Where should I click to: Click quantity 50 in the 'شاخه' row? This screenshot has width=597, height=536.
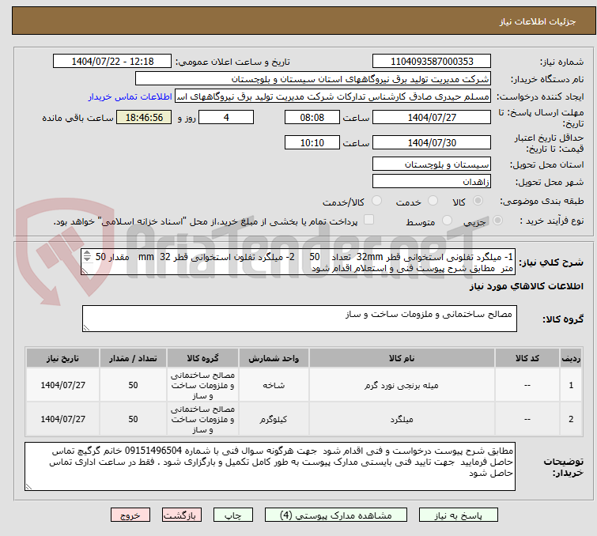point(133,385)
